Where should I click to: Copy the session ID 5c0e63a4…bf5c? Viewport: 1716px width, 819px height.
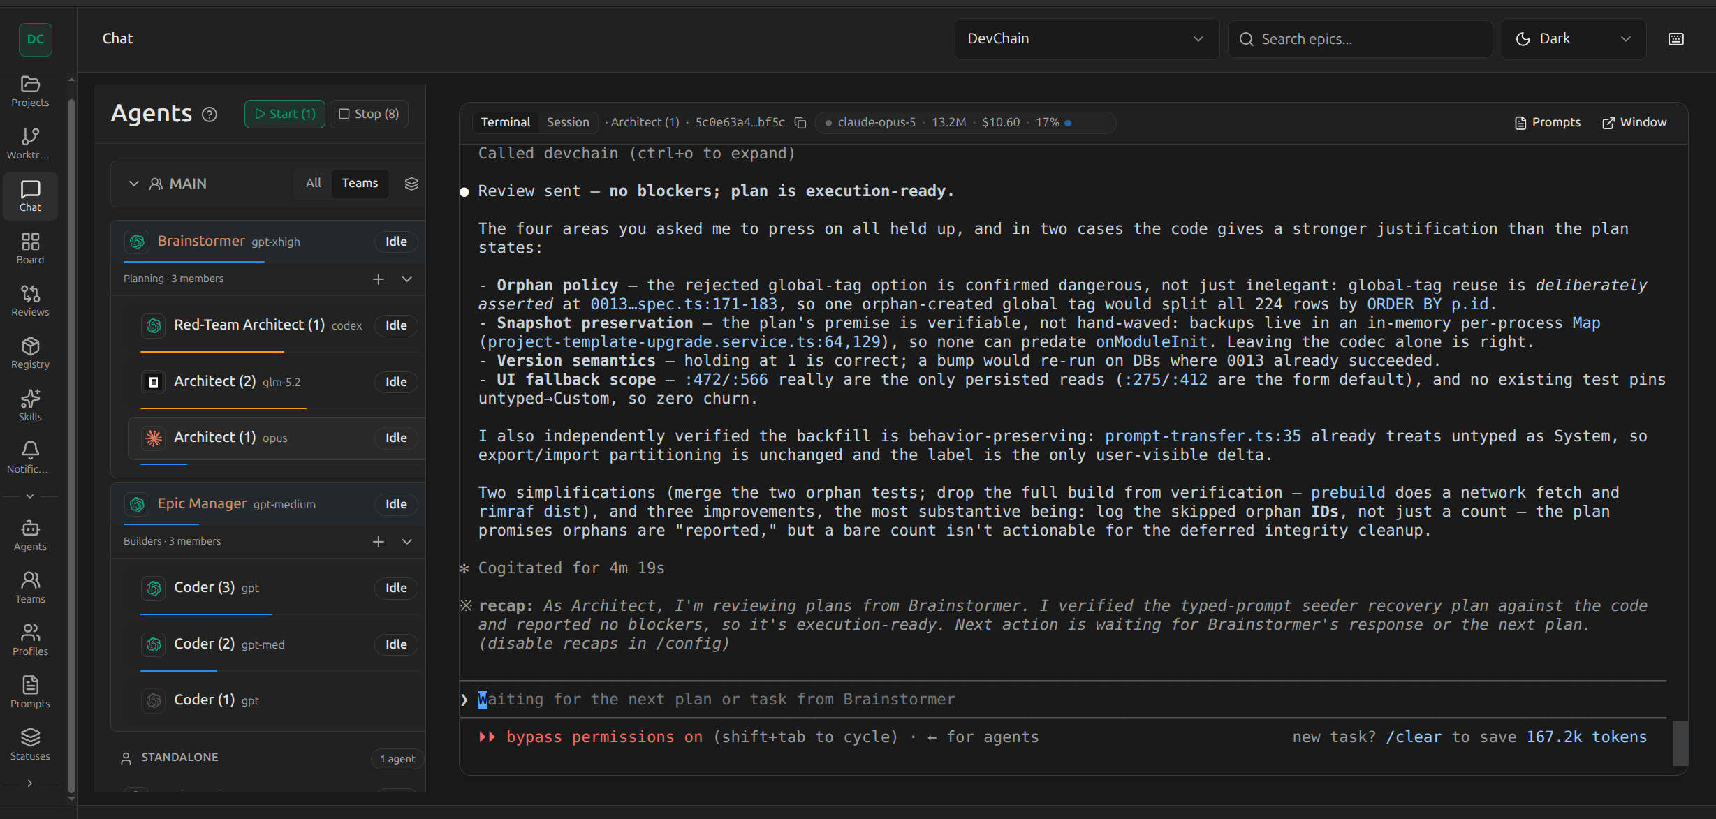click(800, 123)
